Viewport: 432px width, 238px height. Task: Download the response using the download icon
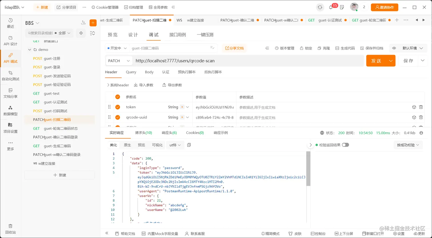[x=421, y=133]
